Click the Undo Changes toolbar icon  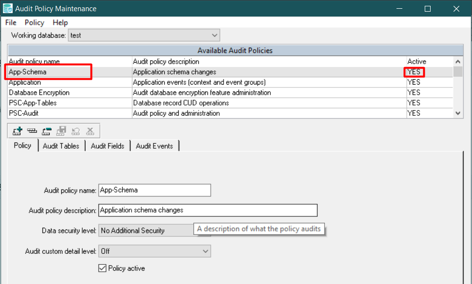pos(76,130)
